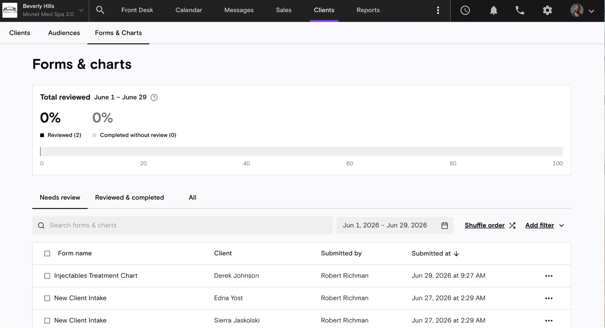Open the three-dot more menu in navbar
Viewport: 605px width, 328px height.
[438, 10]
